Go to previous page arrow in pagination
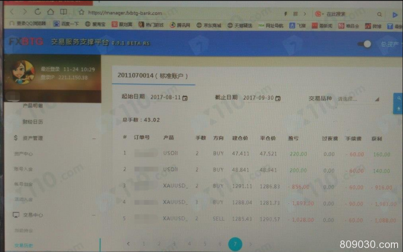Screen dimensions: 403x252 [128, 243]
